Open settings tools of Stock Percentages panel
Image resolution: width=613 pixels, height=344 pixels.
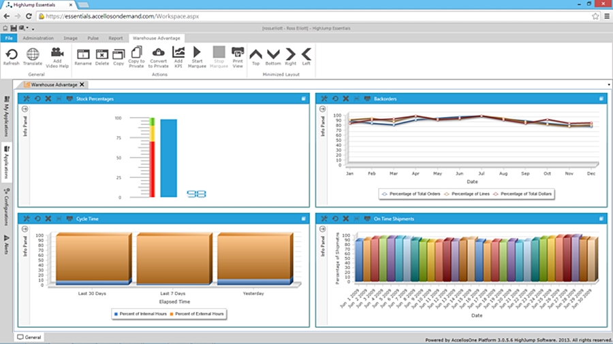(27, 99)
